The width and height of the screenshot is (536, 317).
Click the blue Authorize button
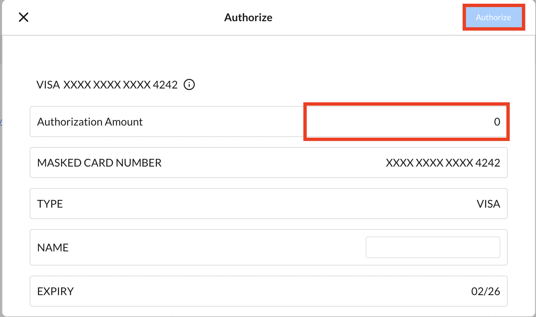coord(493,17)
